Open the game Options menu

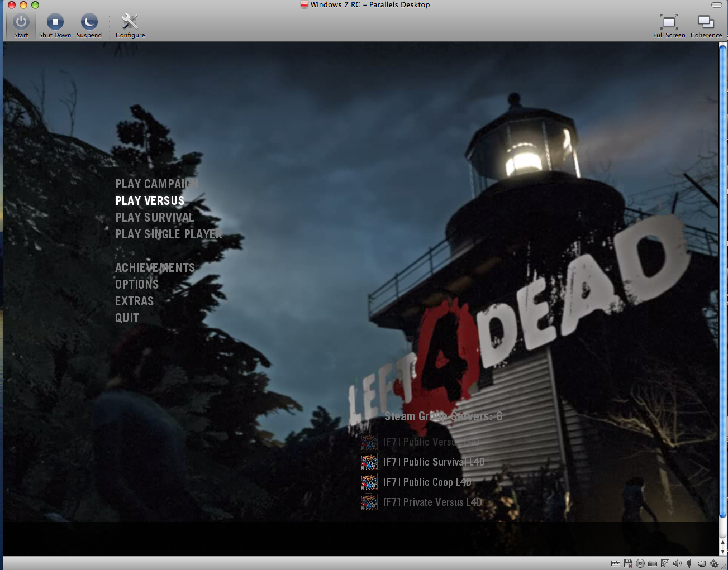[x=137, y=285]
